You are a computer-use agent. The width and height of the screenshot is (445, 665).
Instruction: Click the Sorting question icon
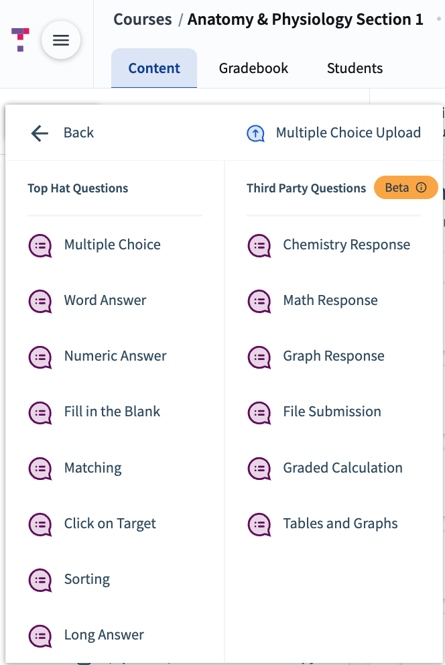tap(40, 579)
